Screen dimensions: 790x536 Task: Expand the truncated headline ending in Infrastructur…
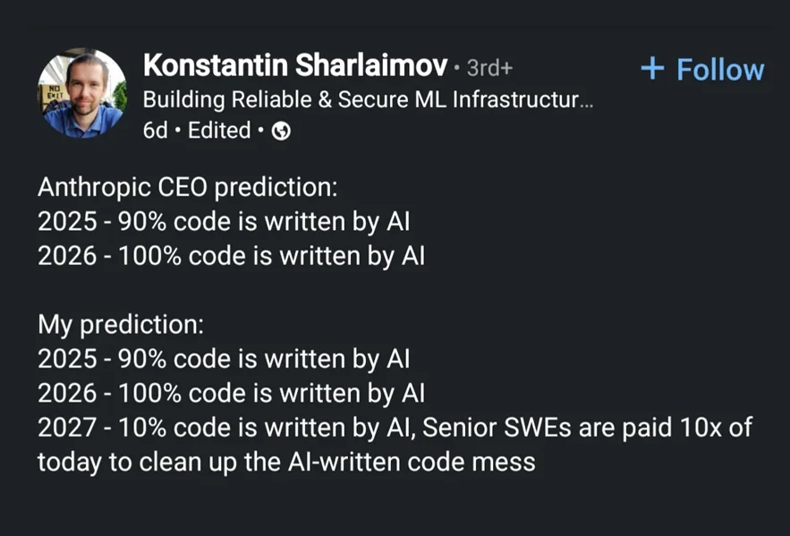point(369,99)
